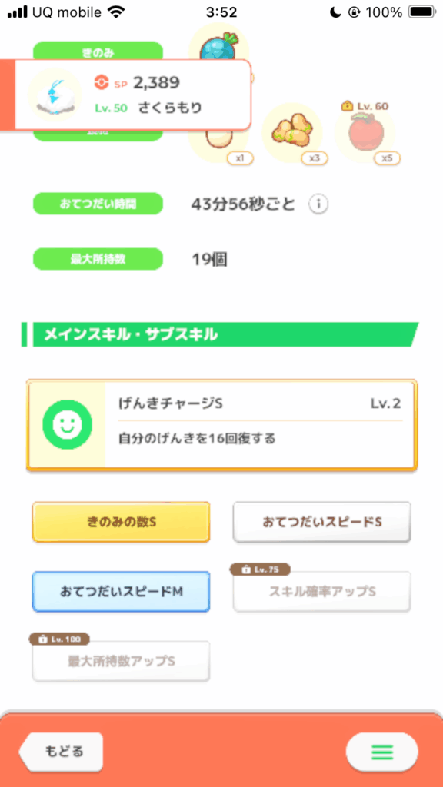Tap the おてつだい時間 green label
This screenshot has height=787, width=443.
98,204
